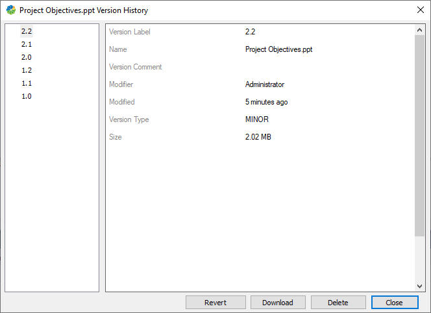
Task: Choose version 2.0 from the list
Action: [x=27, y=57]
